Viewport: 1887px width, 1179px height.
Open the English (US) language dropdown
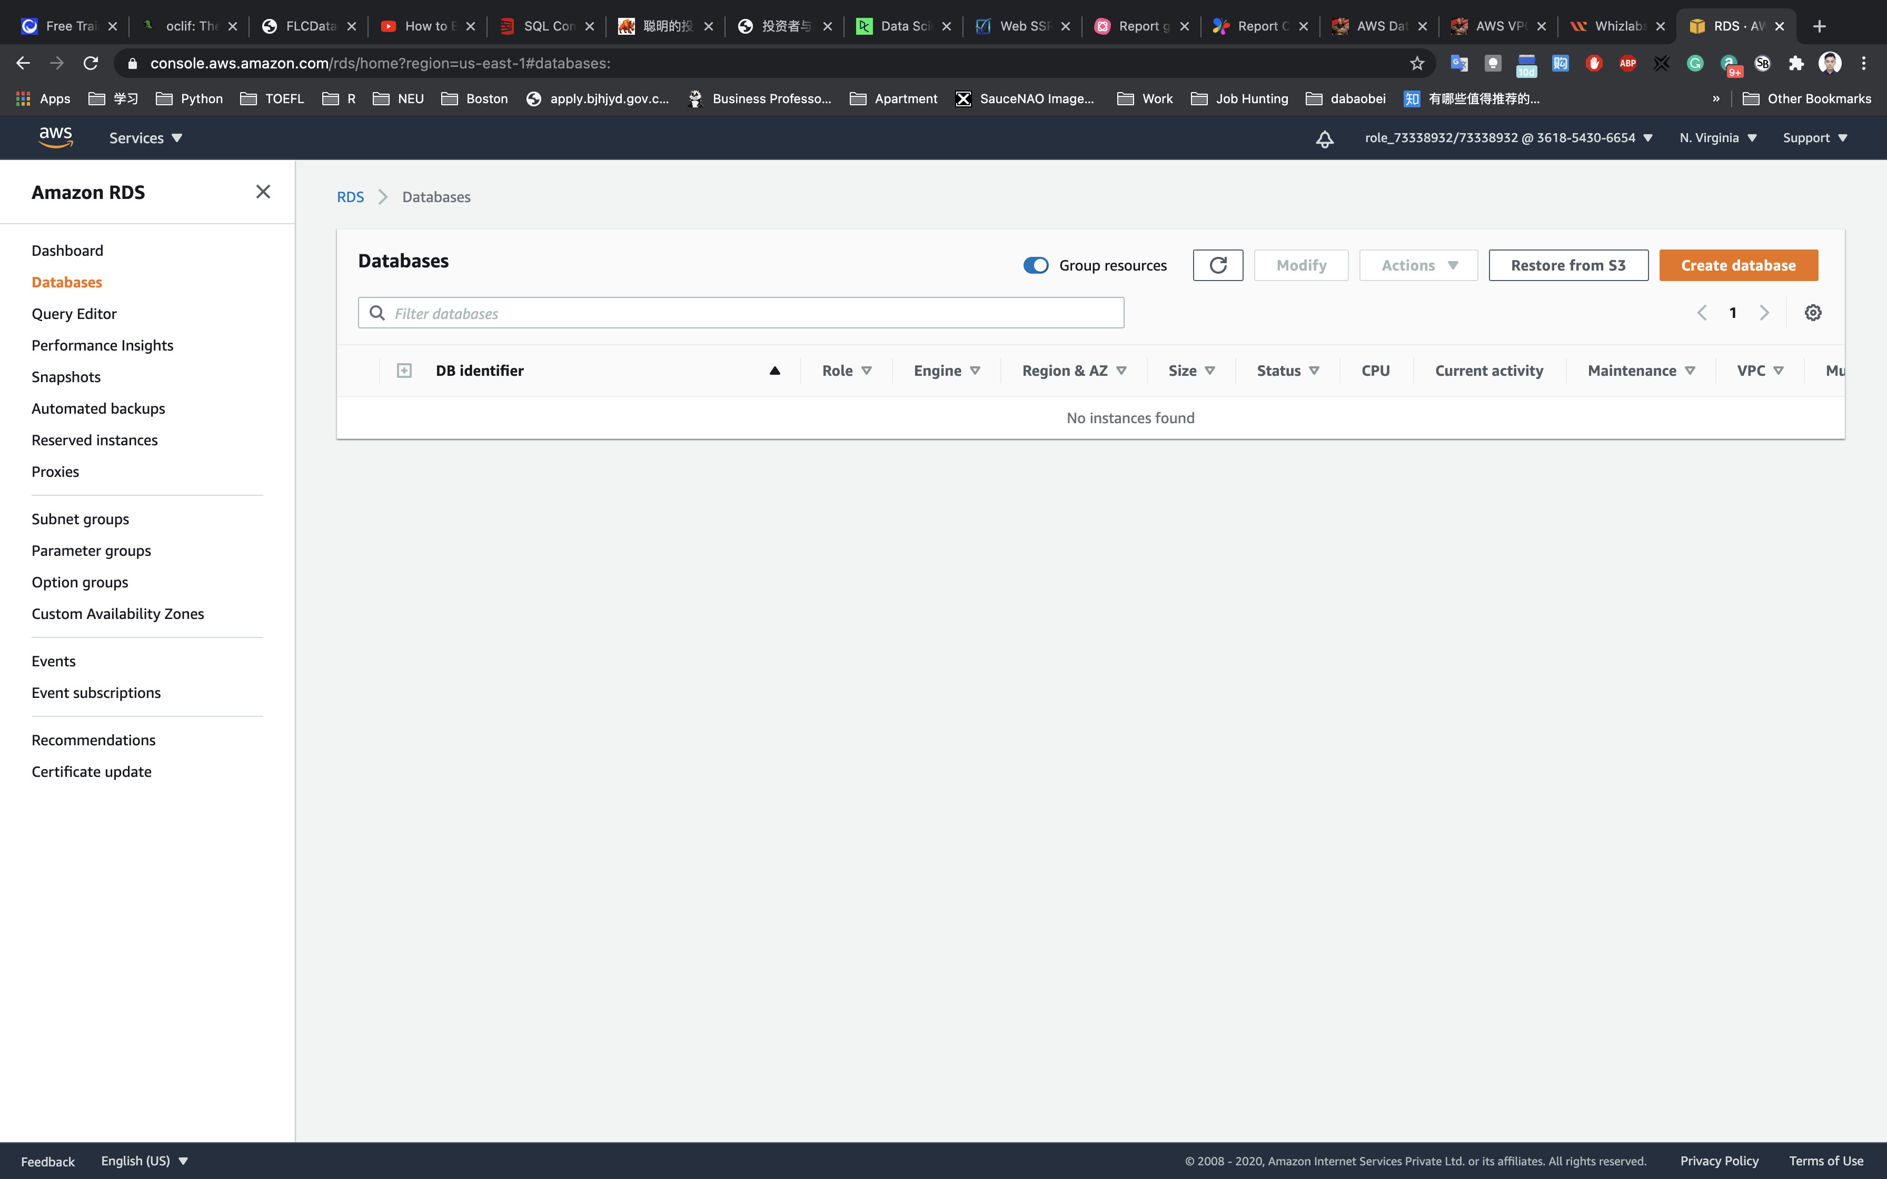click(144, 1160)
